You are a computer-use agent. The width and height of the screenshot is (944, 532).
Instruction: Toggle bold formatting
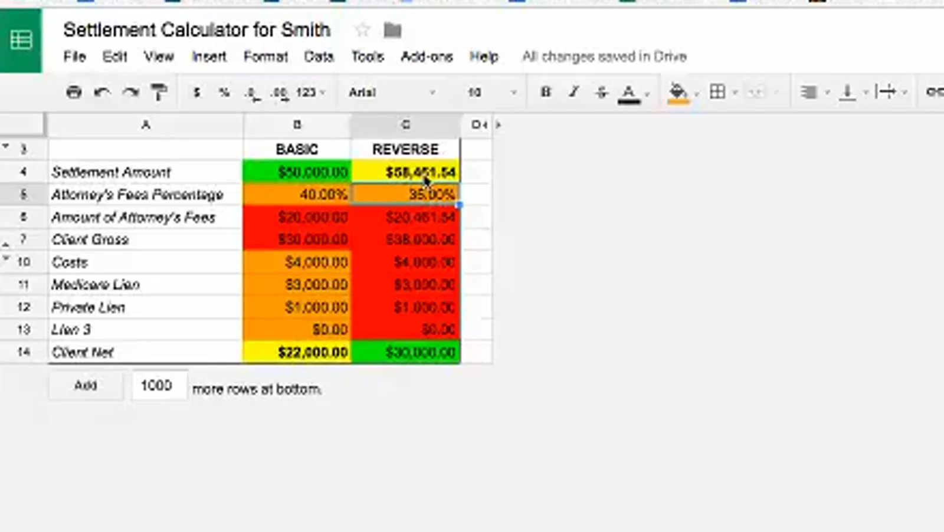pyautogui.click(x=546, y=92)
